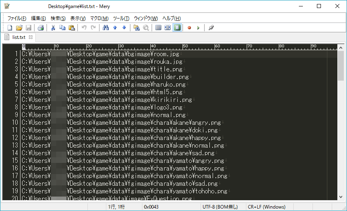Click the 1行, 1桁 cursor position status
Viewport: 347px width, 211px height.
pos(116,207)
